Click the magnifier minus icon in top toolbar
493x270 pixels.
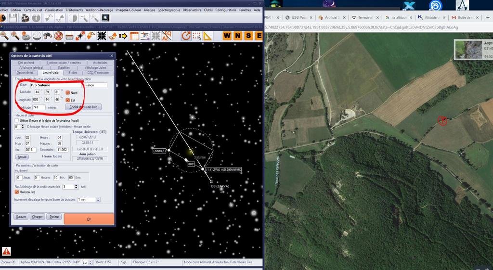coord(84,18)
